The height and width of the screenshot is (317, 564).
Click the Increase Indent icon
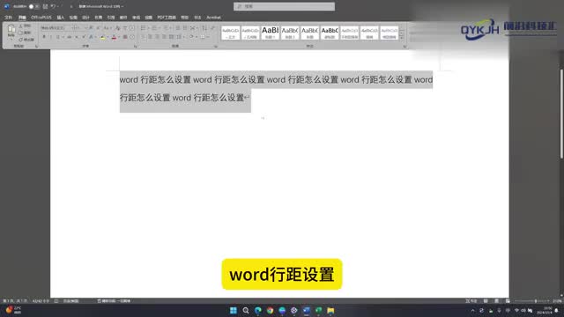coord(185,27)
